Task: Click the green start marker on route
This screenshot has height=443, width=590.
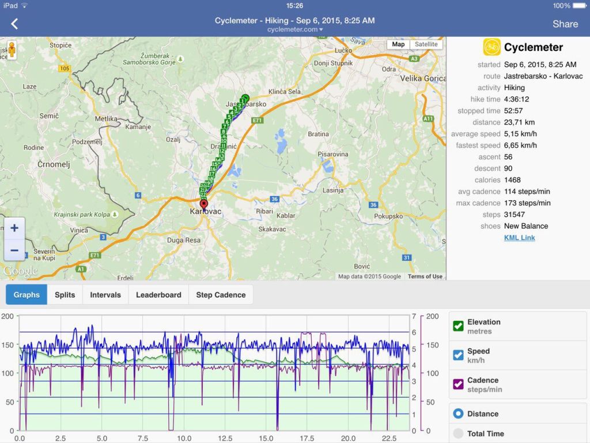Action: 245,98
